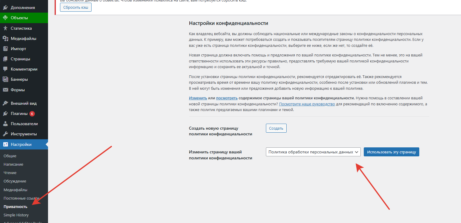
Task: Click the Дополнения plugin icon in sidebar
Action: tap(5, 8)
